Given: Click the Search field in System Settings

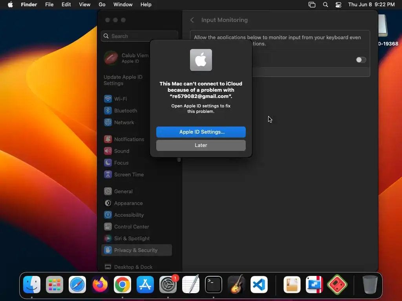Looking at the screenshot, I should [139, 36].
